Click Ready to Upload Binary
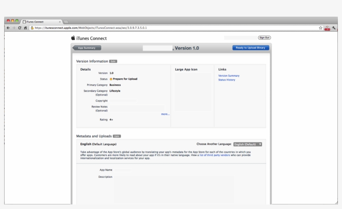 coord(251,48)
